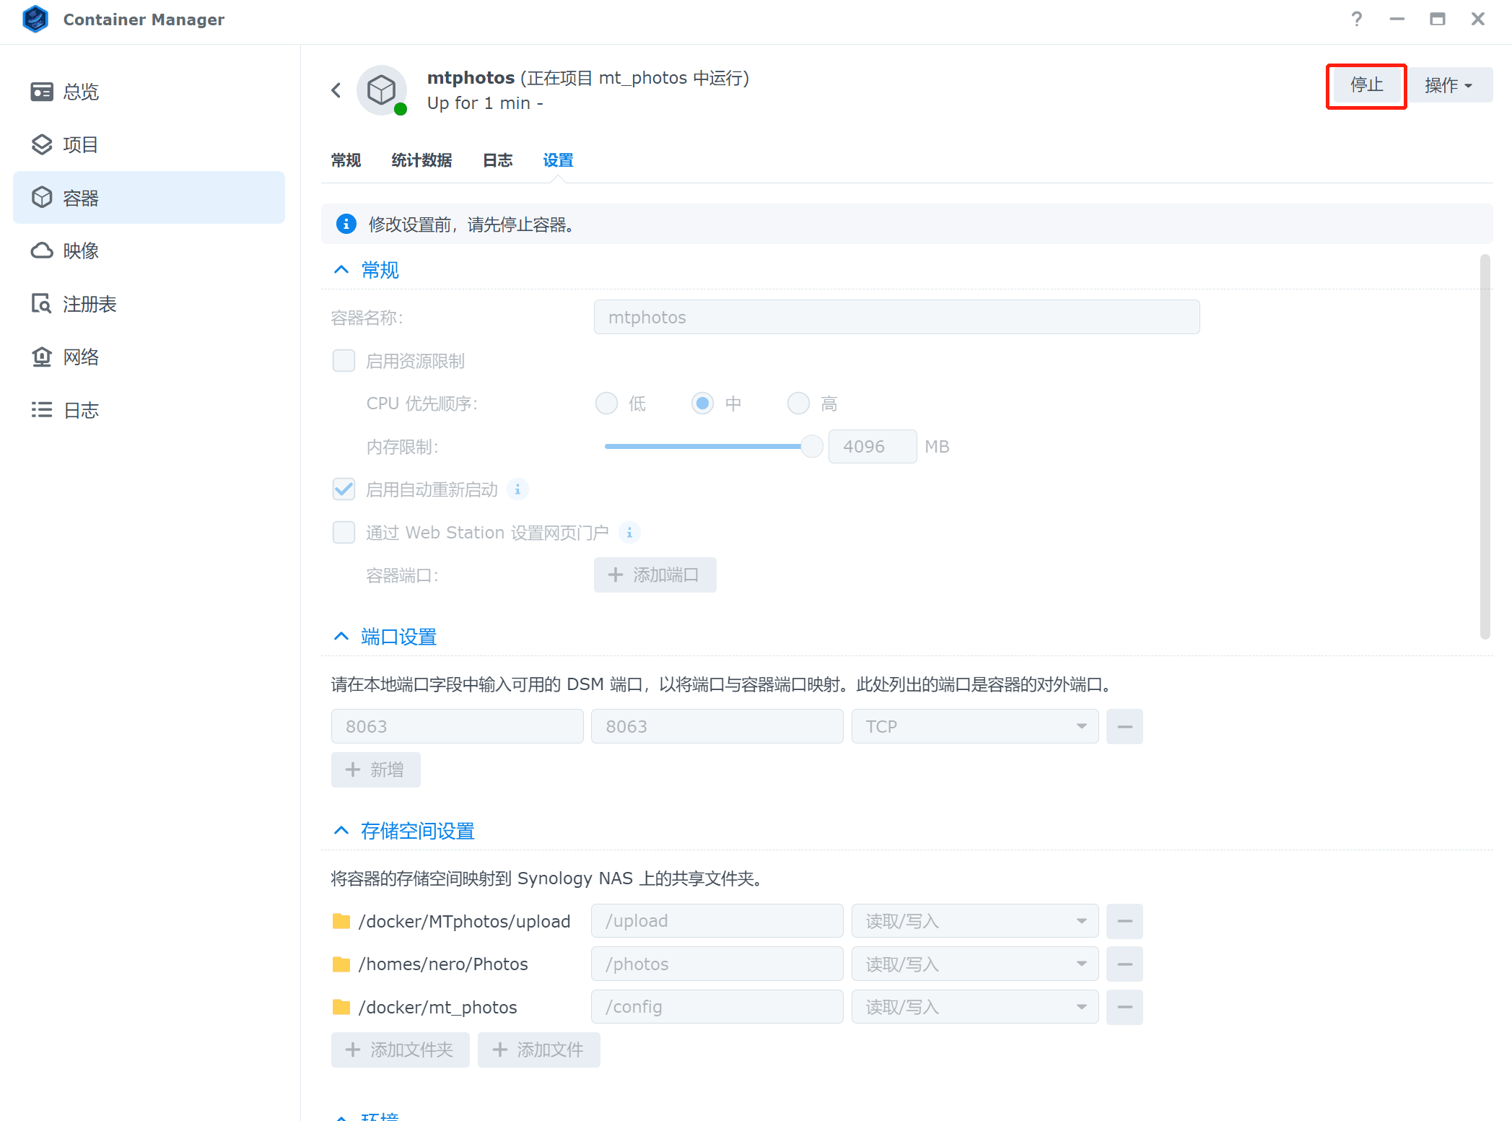This screenshot has width=1512, height=1121.
Task: Click the memory limit slider handle
Action: (812, 447)
